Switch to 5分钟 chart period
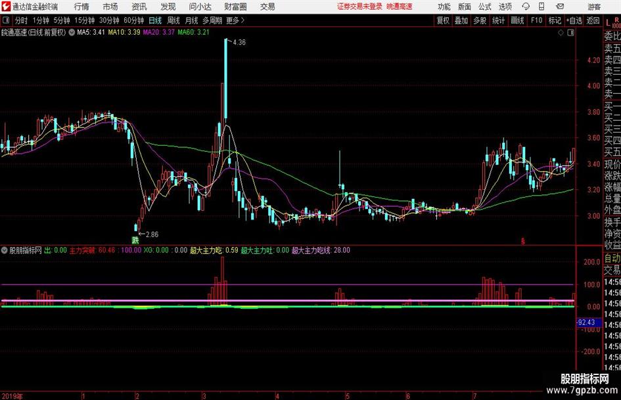Image resolution: width=621 pixels, height=400 pixels. click(61, 20)
